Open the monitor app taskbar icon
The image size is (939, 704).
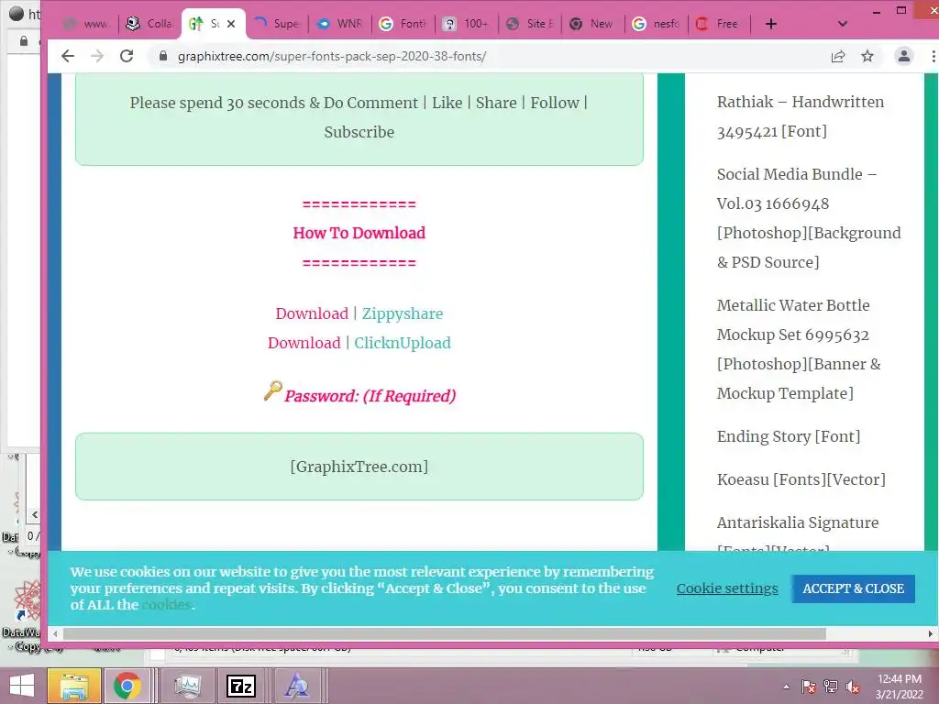click(187, 686)
